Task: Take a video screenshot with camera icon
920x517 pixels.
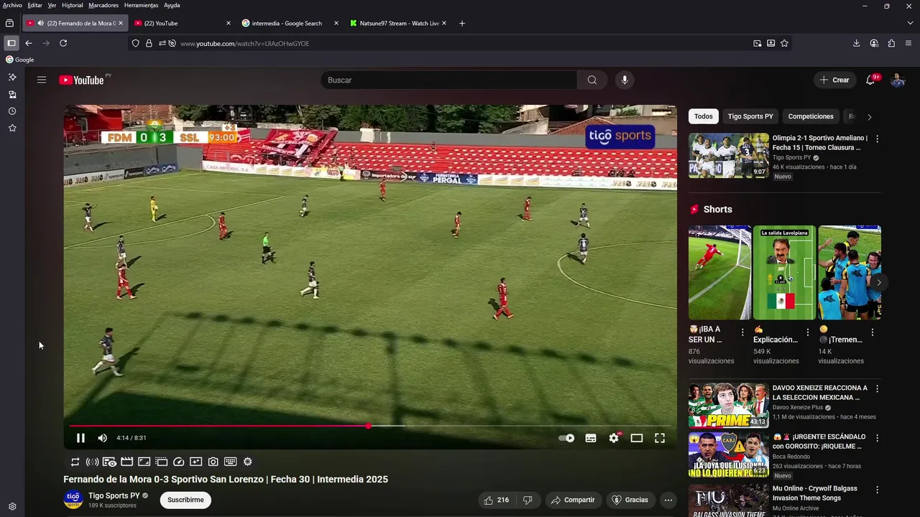Action: tap(213, 462)
